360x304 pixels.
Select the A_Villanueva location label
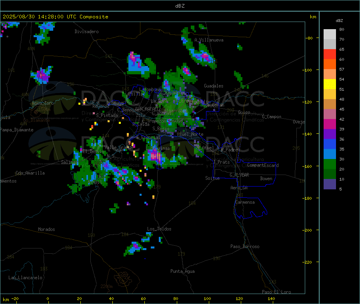(x=209, y=40)
